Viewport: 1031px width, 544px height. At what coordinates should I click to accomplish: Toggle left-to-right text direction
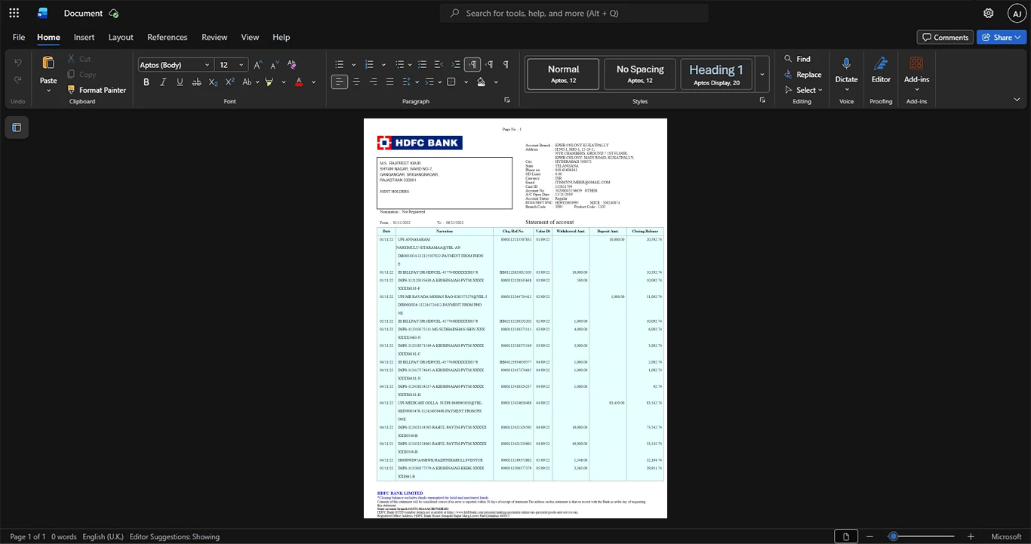(x=472, y=65)
